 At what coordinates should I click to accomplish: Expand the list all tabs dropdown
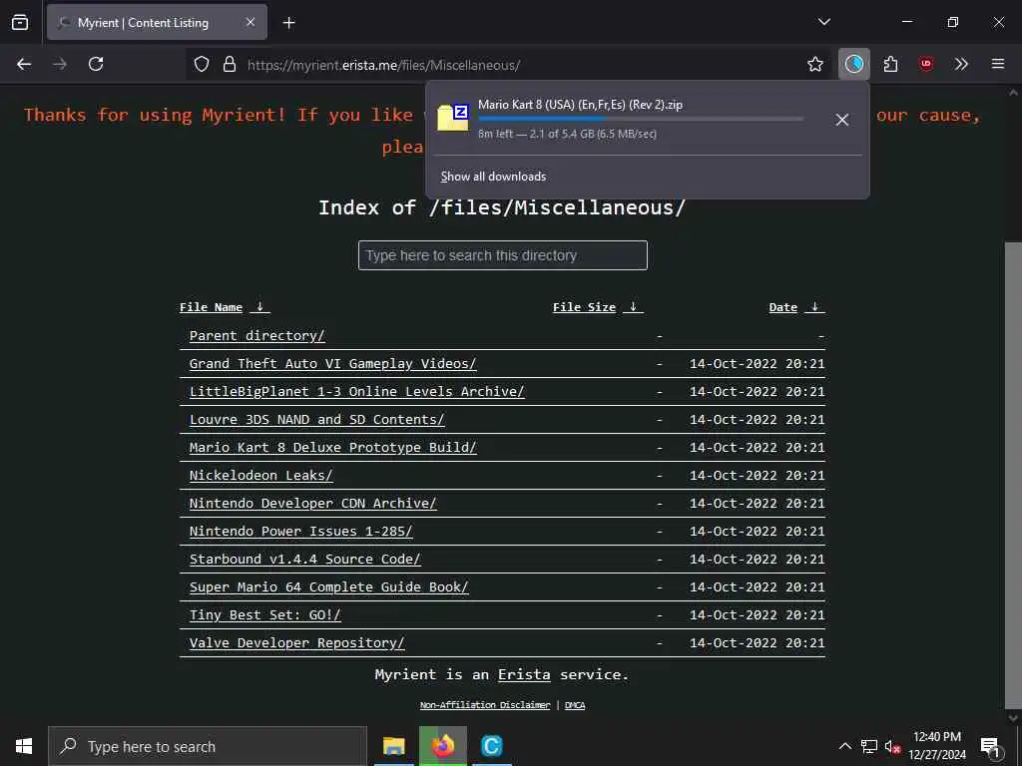coord(823,22)
